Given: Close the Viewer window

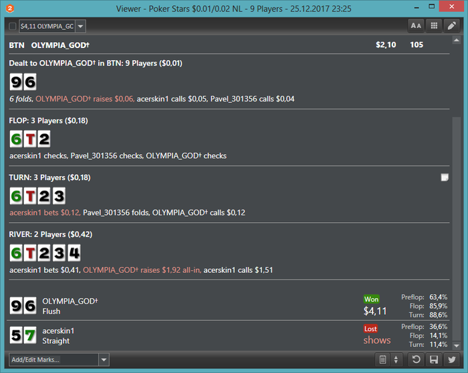Looking at the screenshot, I should [451, 7].
